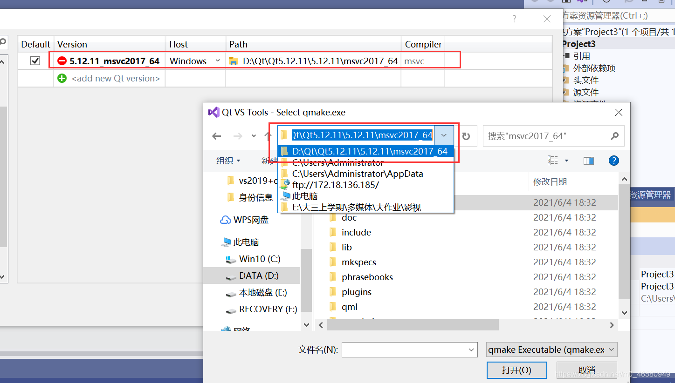Click the 修改日期 column header

coord(550,181)
